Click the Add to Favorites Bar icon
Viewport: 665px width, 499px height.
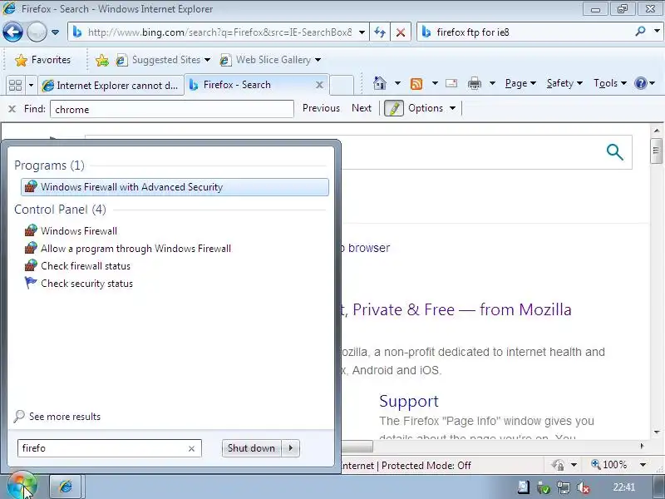(x=101, y=60)
